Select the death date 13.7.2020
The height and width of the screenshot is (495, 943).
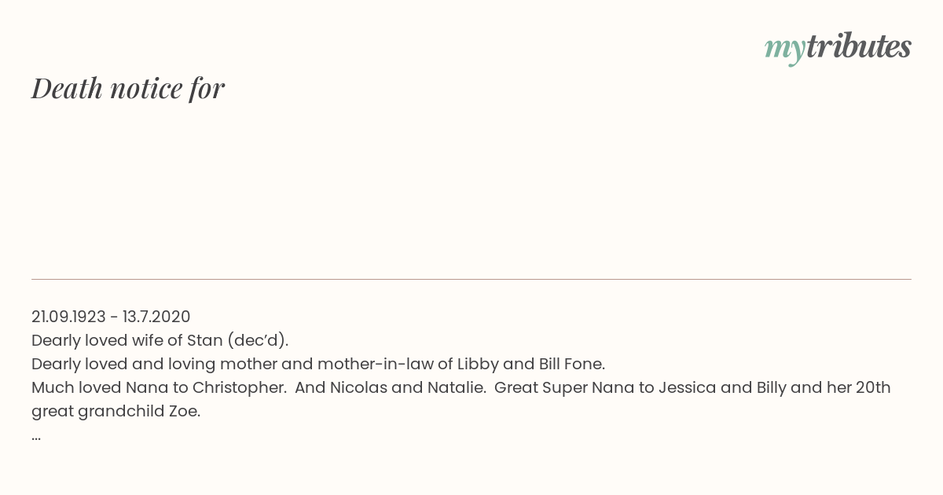pos(156,317)
